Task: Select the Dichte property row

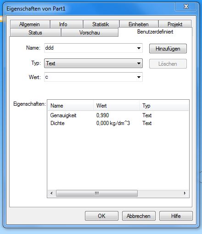Action: click(x=118, y=123)
